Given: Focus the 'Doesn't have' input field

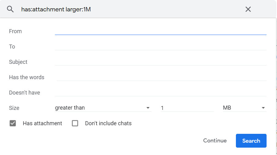Looking at the screenshot, I should pyautogui.click(x=160, y=92).
